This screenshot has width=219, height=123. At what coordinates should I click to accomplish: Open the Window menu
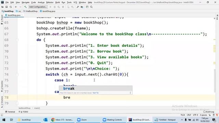coord(82,2)
